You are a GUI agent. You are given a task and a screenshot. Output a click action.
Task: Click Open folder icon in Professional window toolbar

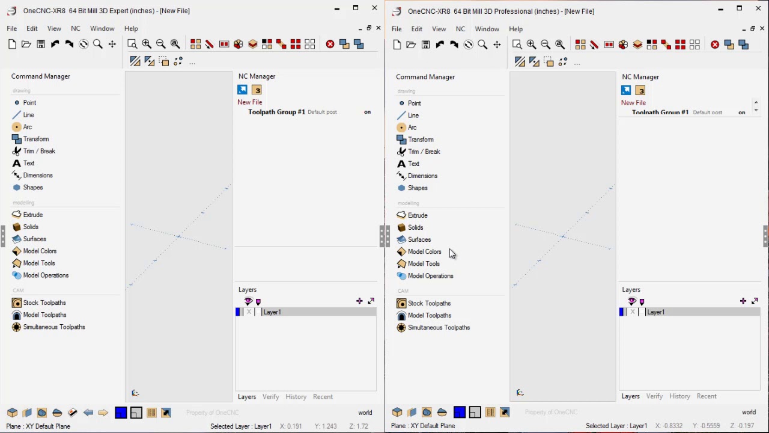pyautogui.click(x=411, y=45)
